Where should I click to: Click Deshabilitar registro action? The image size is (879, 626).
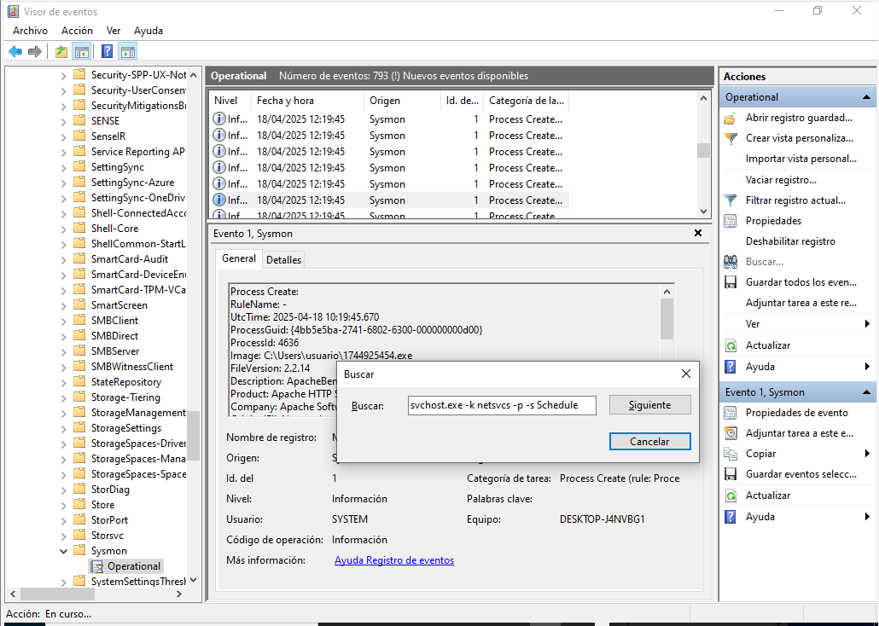pyautogui.click(x=790, y=241)
